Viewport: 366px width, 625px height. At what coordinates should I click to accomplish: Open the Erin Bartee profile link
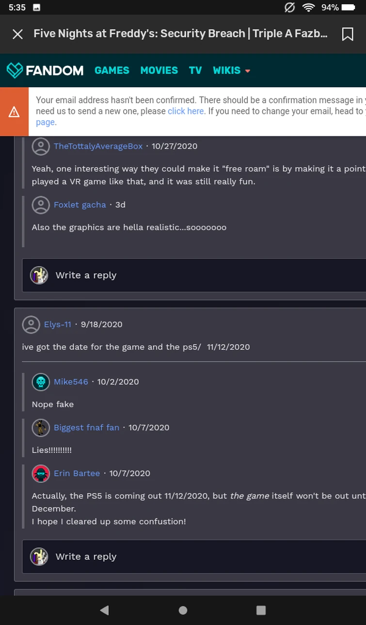77,473
